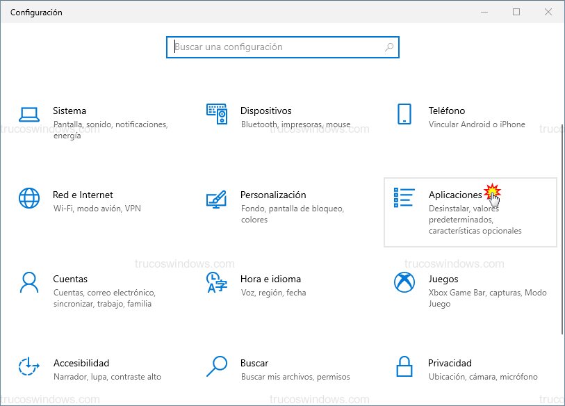Select the Cuentas person icon
Image resolution: width=565 pixels, height=406 pixels.
[29, 282]
